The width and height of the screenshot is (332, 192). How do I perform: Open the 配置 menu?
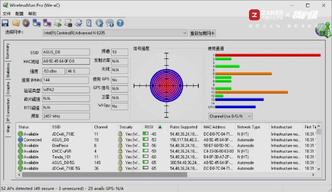pos(19,14)
